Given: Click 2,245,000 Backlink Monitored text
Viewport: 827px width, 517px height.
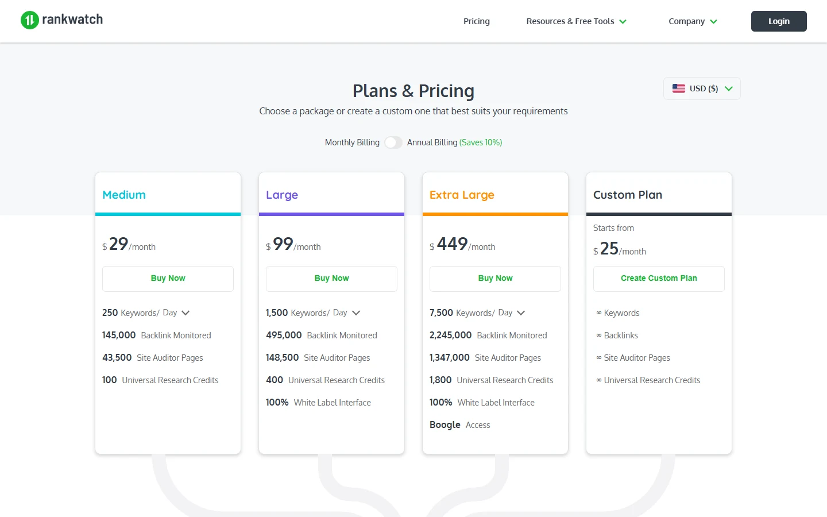Looking at the screenshot, I should point(488,335).
